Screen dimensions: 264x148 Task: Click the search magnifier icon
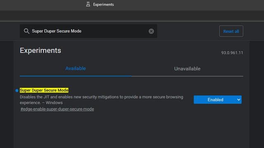point(26,31)
